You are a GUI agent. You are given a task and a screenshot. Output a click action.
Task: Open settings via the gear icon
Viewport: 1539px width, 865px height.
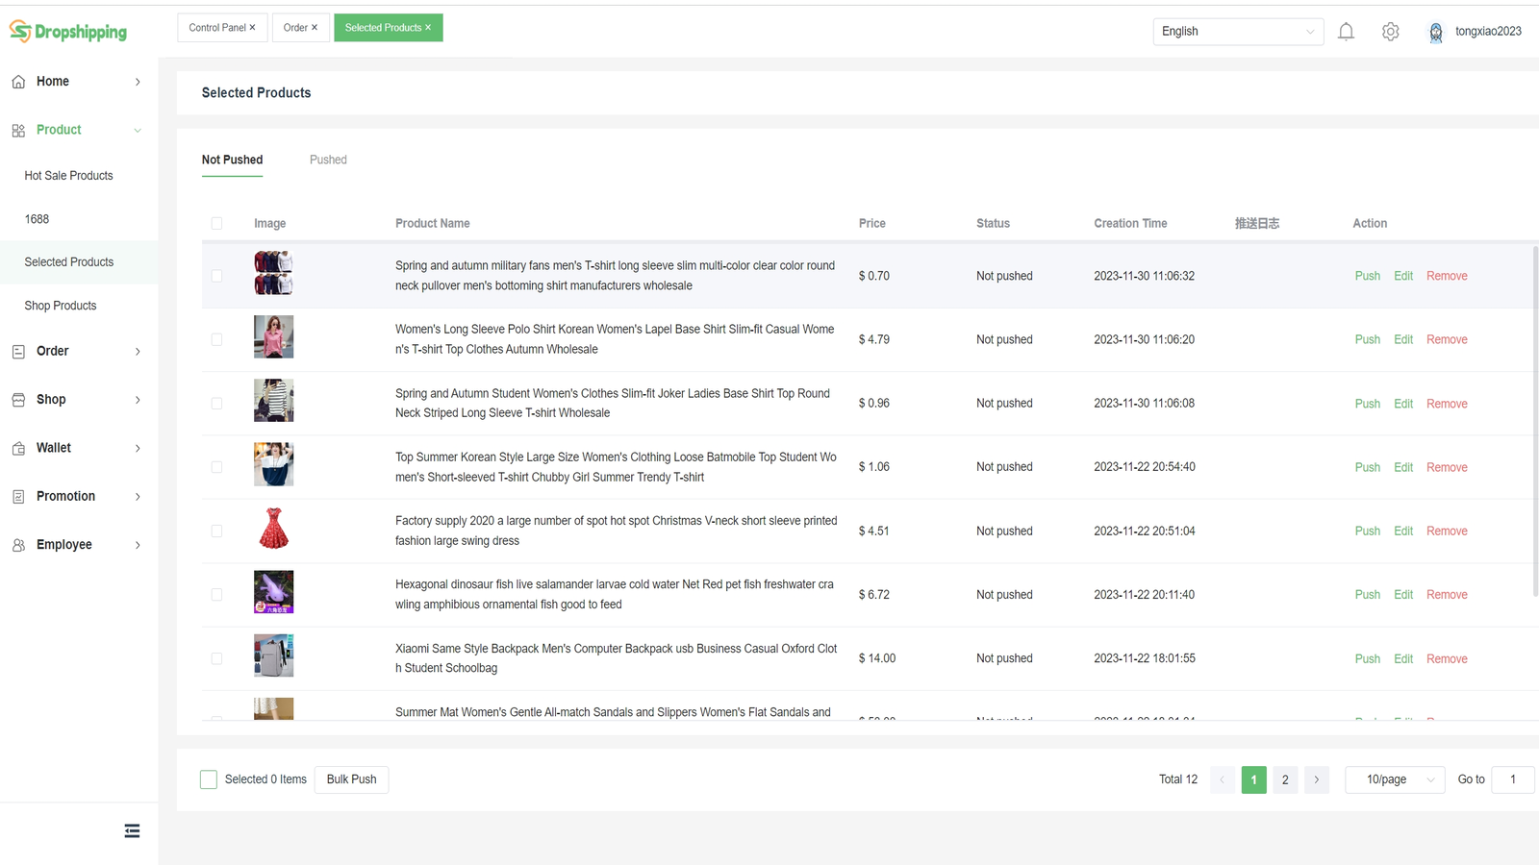coord(1390,31)
